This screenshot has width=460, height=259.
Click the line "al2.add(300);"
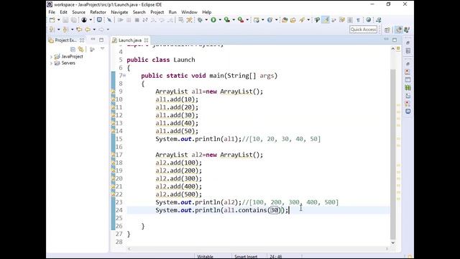point(179,178)
